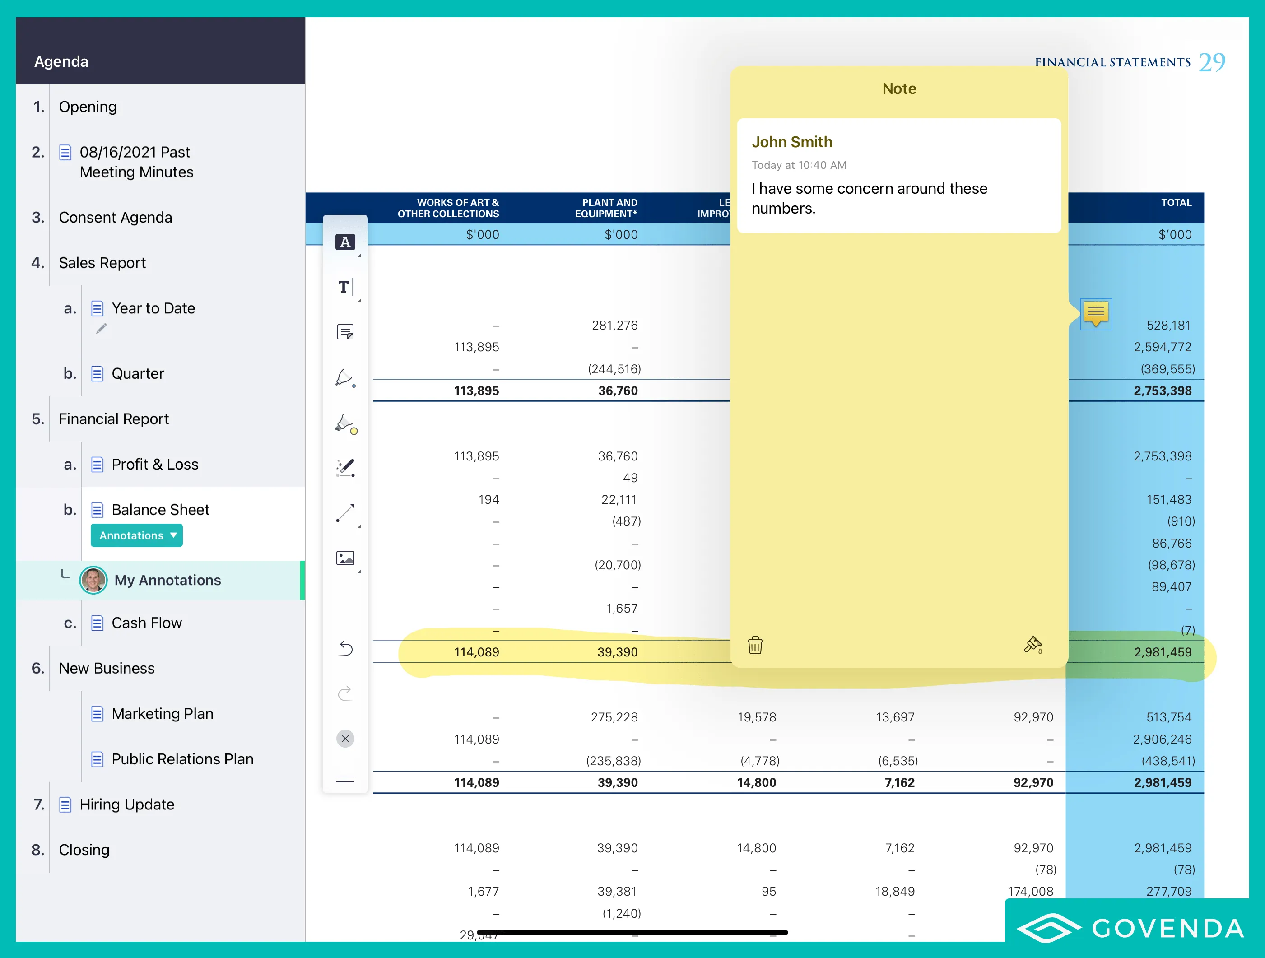Open the letter A annotation style dropdown
Image resolution: width=1265 pixels, height=958 pixels.
click(x=360, y=256)
